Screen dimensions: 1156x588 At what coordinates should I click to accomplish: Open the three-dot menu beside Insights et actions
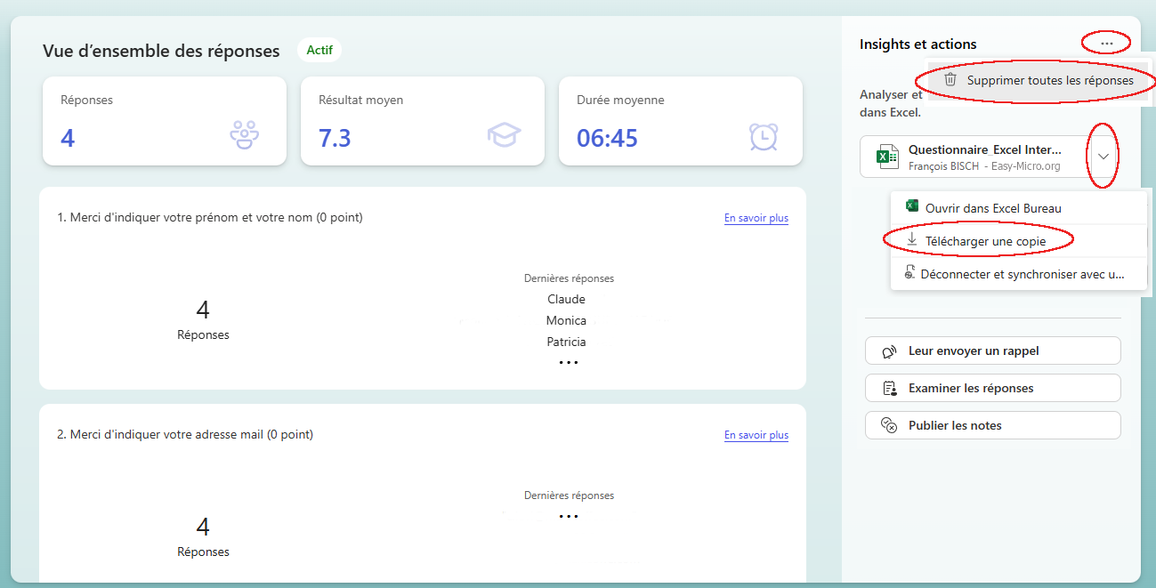[1106, 43]
